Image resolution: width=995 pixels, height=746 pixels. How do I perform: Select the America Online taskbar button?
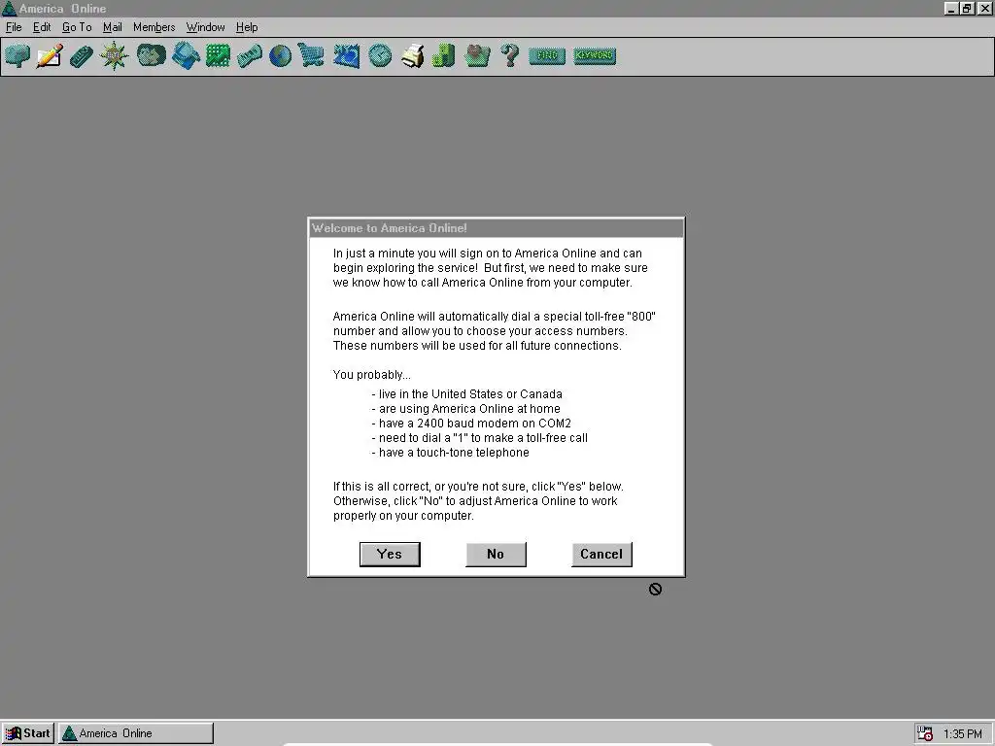136,733
